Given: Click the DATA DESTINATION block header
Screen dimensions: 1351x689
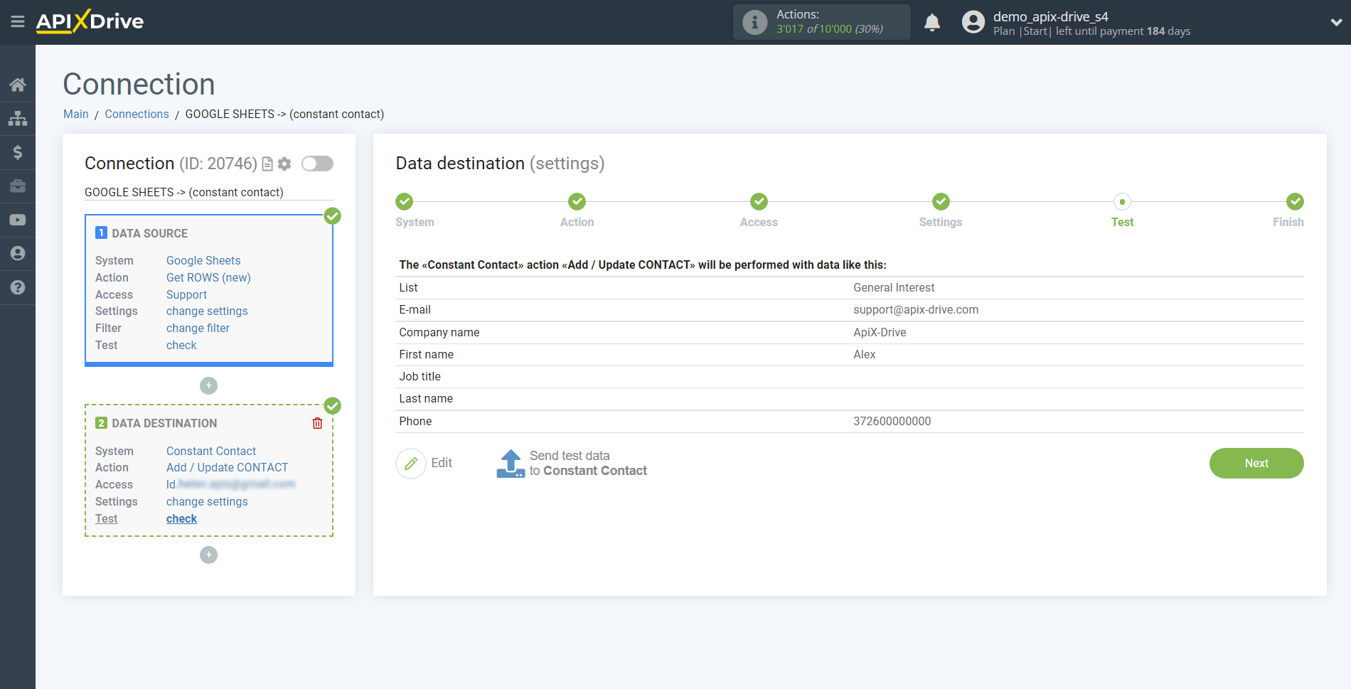Looking at the screenshot, I should (164, 423).
